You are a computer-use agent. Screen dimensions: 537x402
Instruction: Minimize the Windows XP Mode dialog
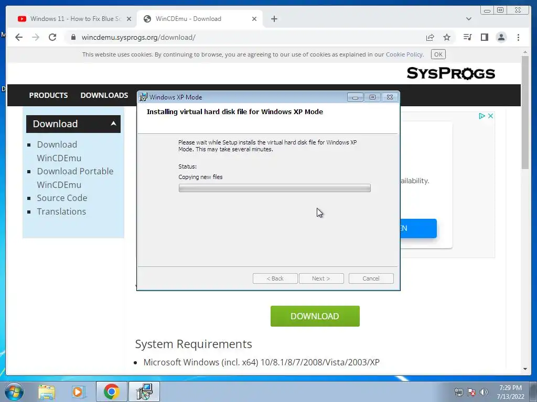[355, 97]
